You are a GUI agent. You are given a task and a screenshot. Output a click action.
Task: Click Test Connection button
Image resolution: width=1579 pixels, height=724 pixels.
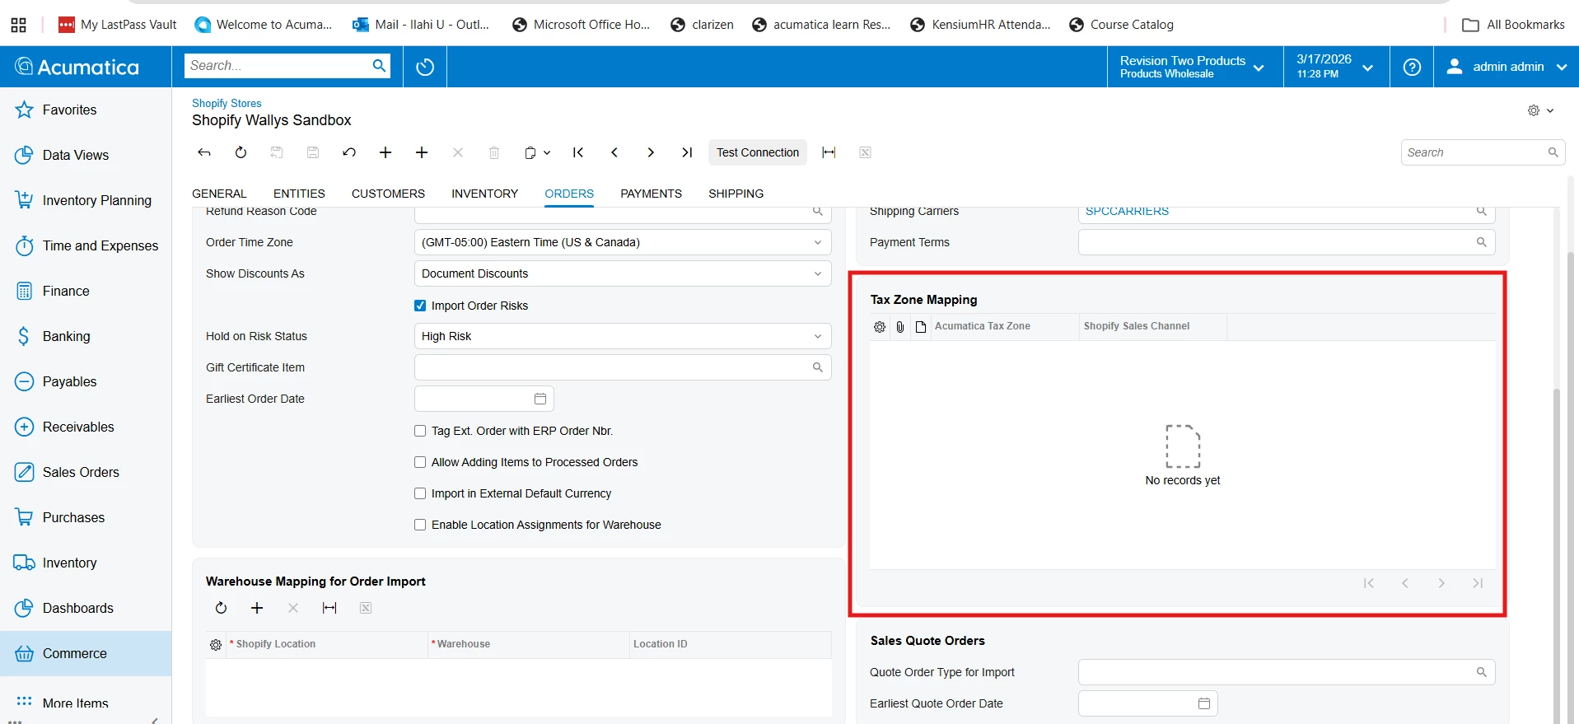[758, 152]
